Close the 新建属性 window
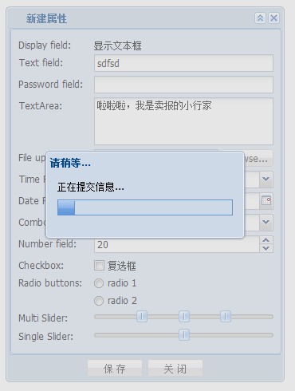This screenshot has width=295, height=391. [x=273, y=18]
